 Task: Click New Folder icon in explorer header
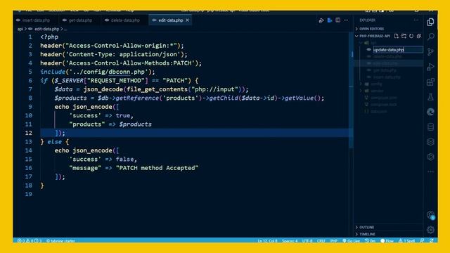point(404,36)
